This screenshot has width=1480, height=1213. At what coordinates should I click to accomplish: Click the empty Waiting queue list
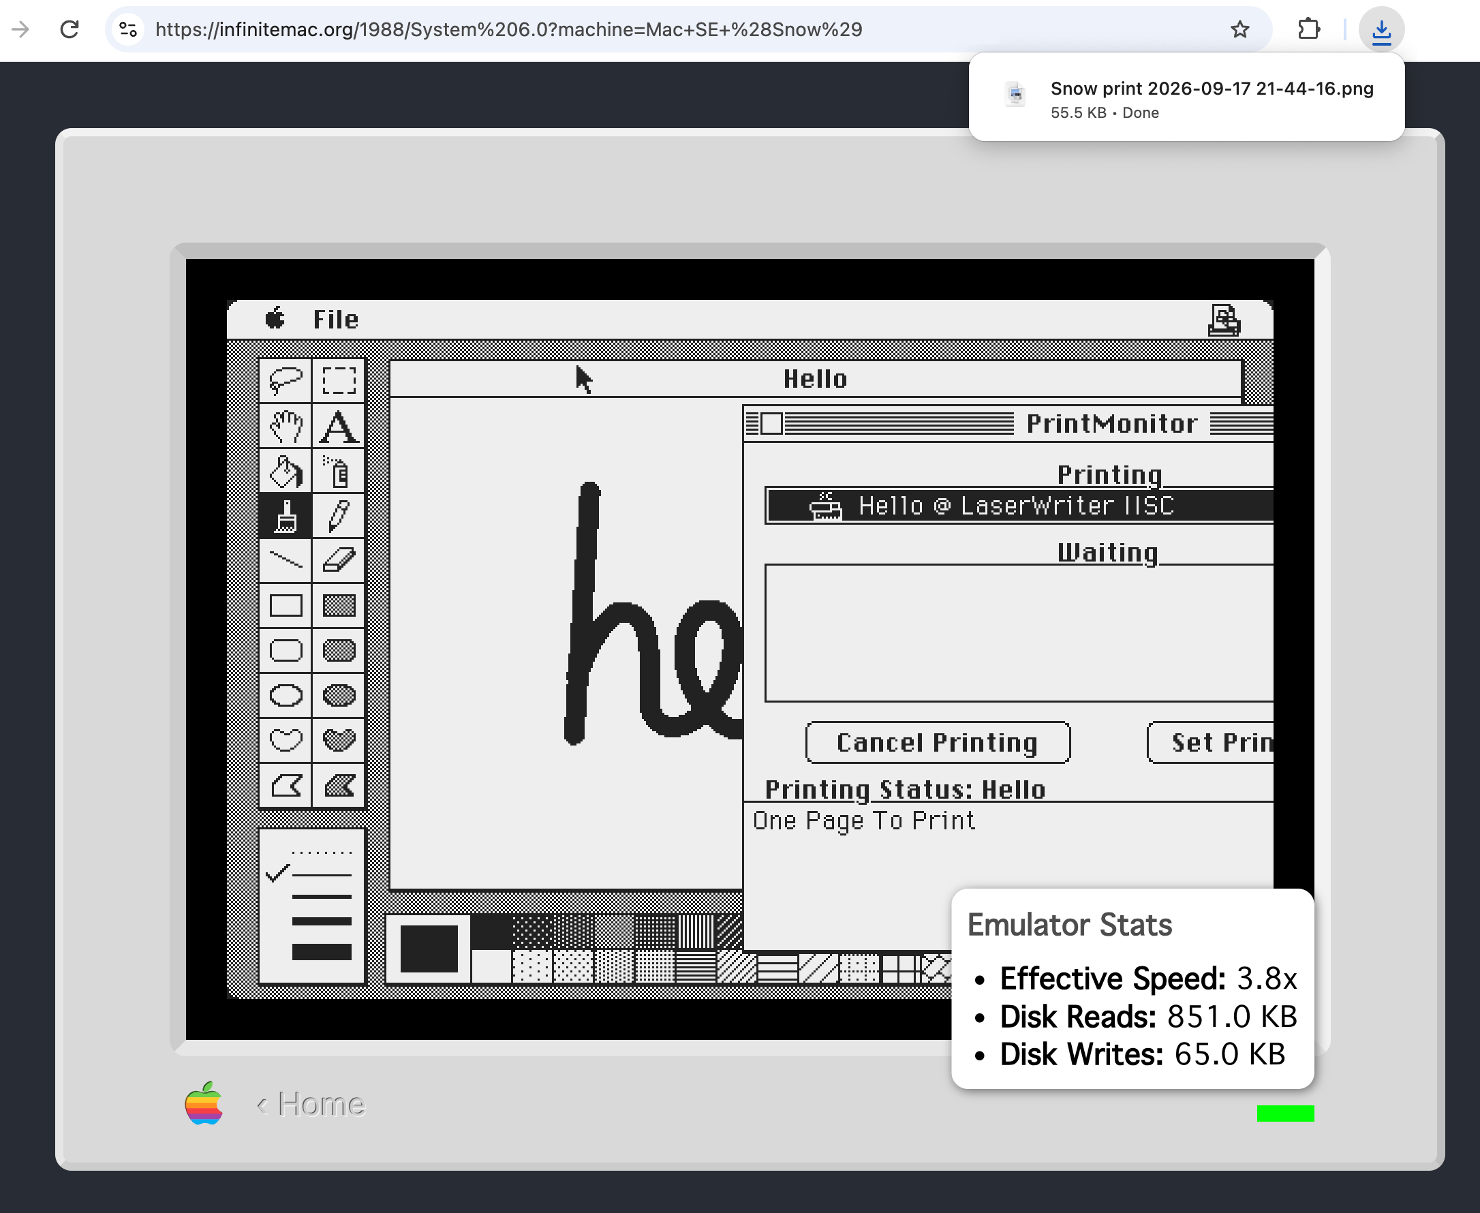point(1019,633)
